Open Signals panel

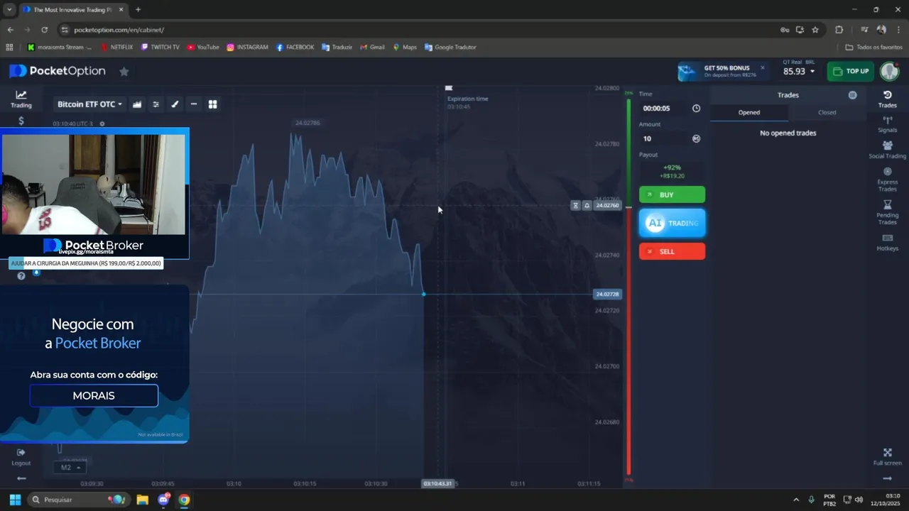[x=888, y=124]
